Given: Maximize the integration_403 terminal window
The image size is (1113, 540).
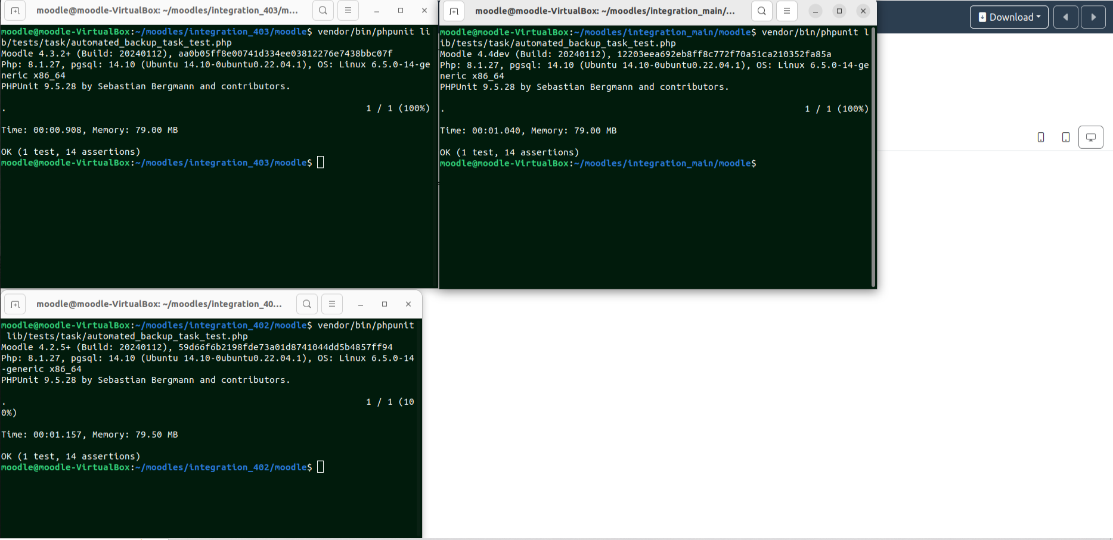Looking at the screenshot, I should click(401, 11).
